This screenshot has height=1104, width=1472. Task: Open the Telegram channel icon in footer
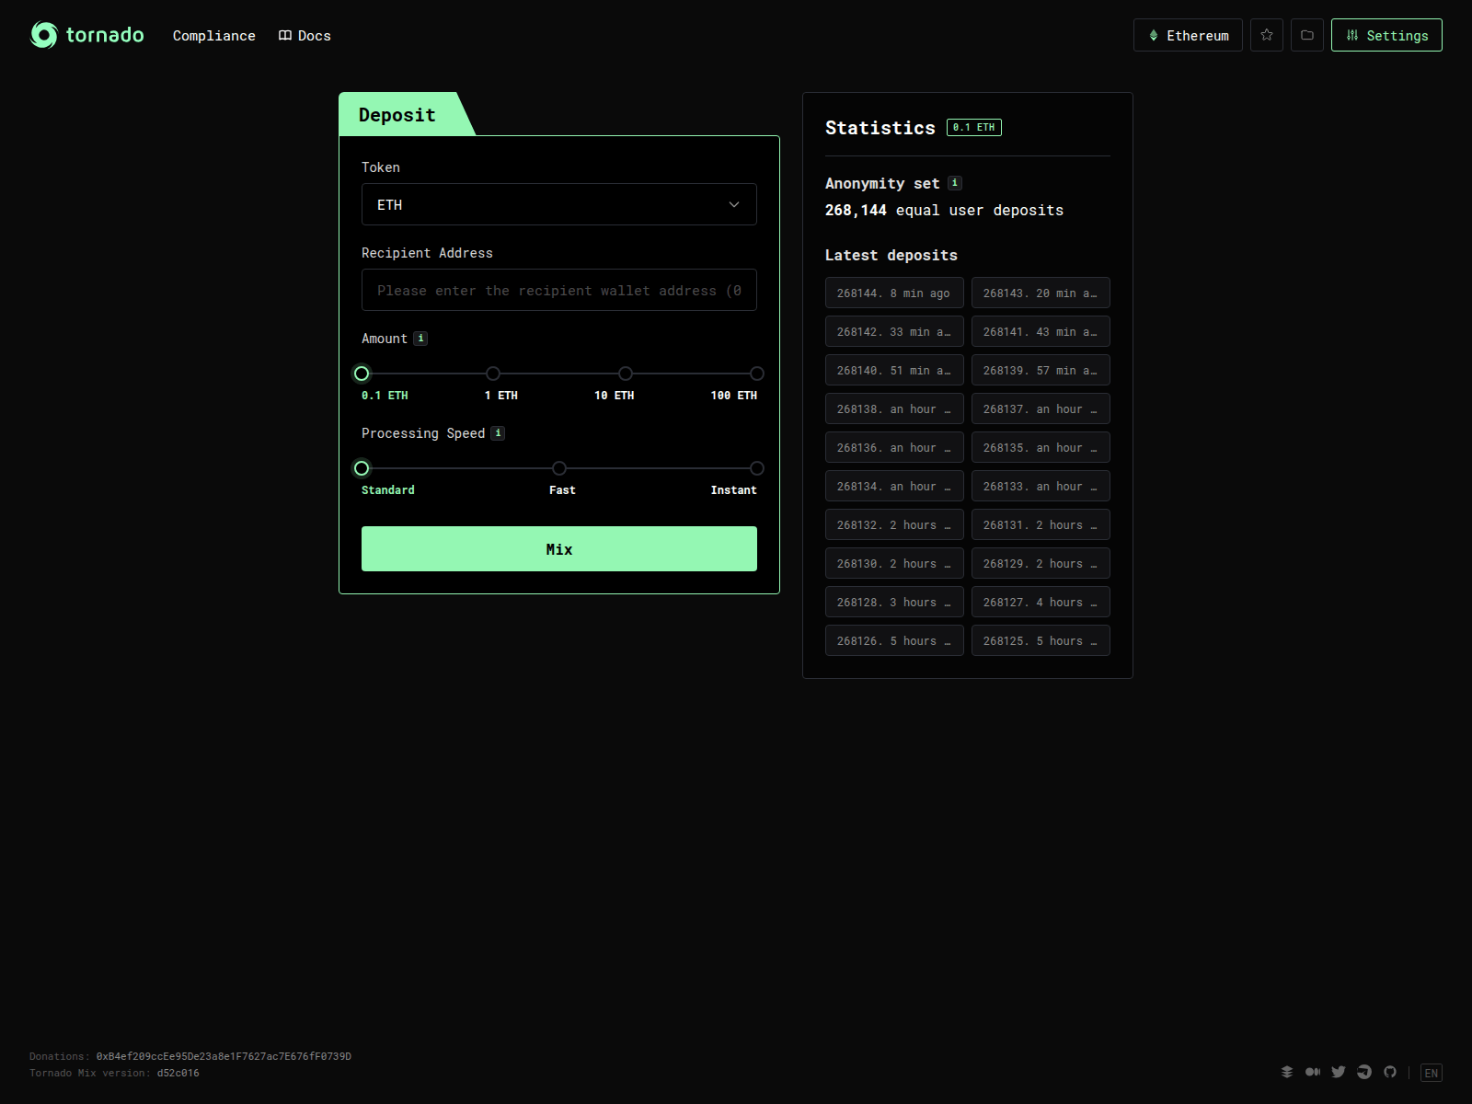click(x=1364, y=1072)
